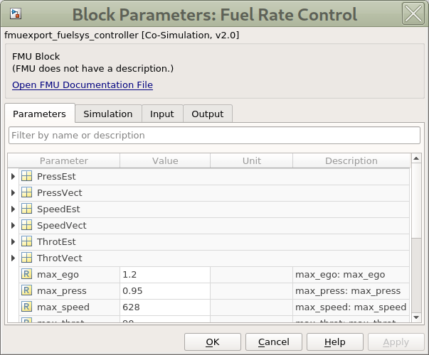Click the max_ego real parameter icon
The width and height of the screenshot is (429, 355).
pos(26,274)
